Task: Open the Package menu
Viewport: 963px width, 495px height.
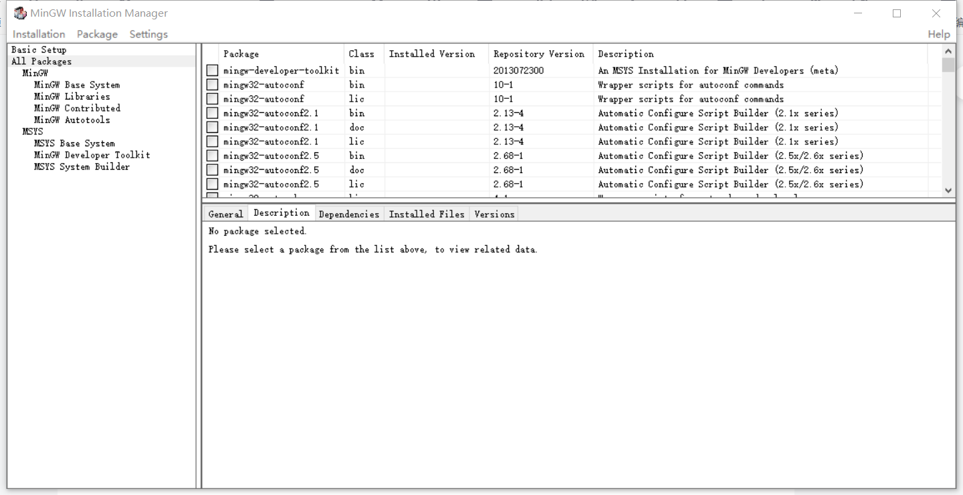Action: 96,33
